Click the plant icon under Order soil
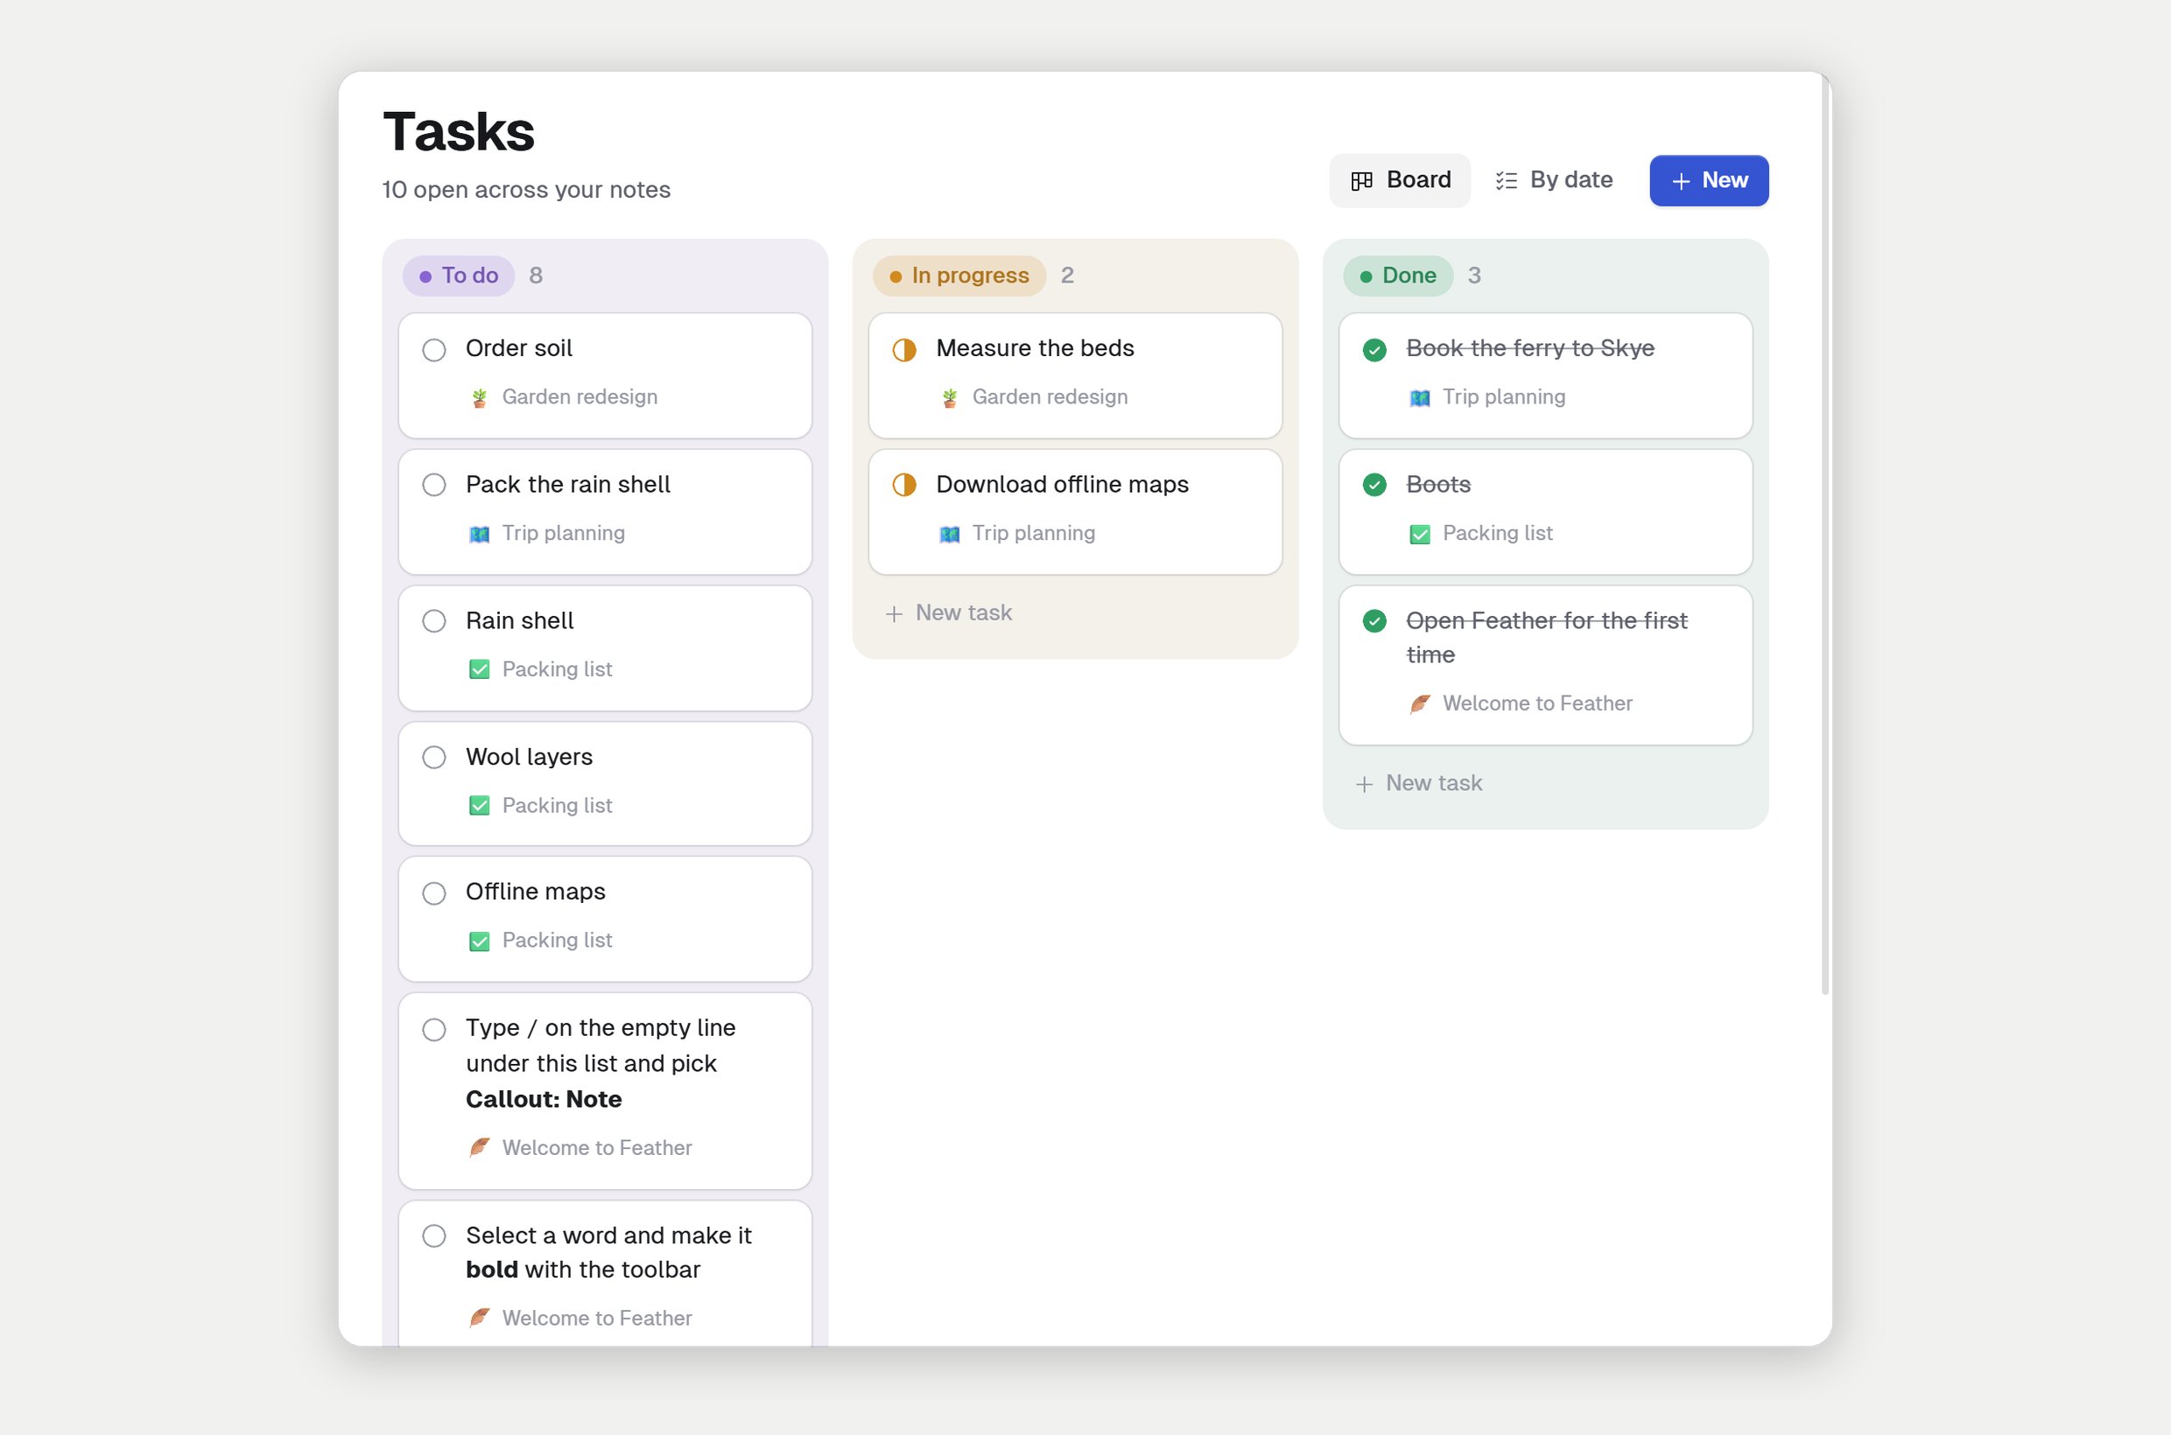This screenshot has width=2171, height=1435. click(x=479, y=398)
